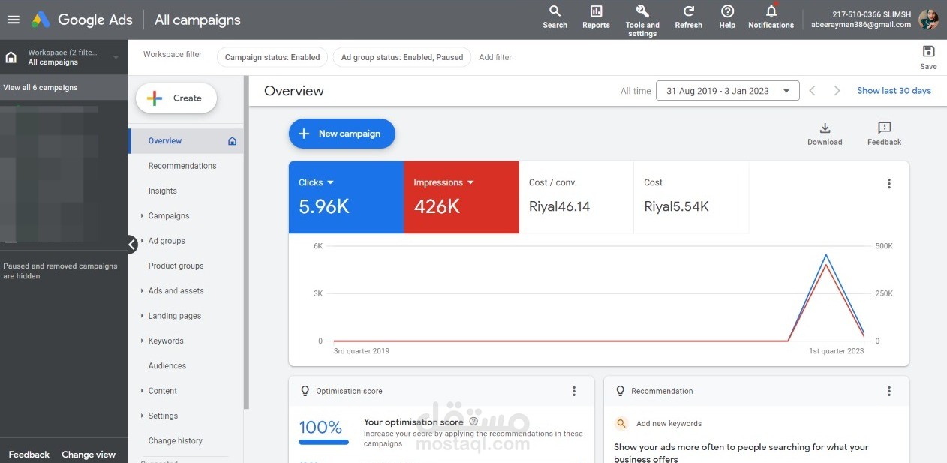Viewport: 947px width, 463px height.
Task: Open the Insights page
Action: click(x=162, y=191)
